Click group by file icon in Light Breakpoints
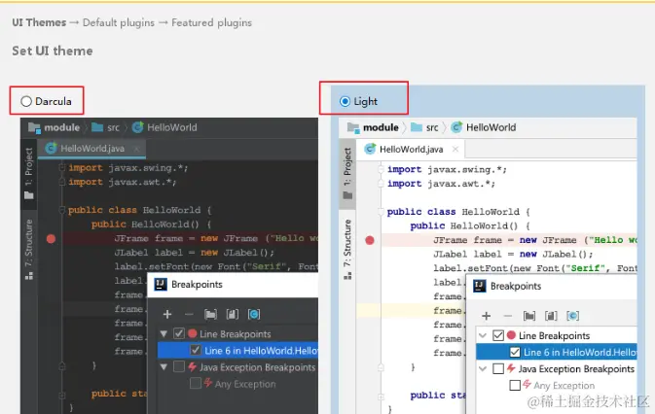This screenshot has height=414, width=655. 551,316
